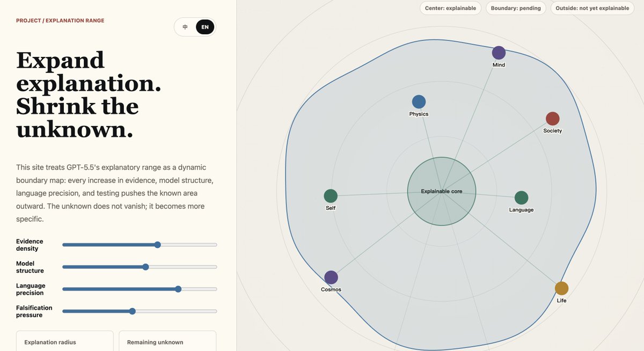This screenshot has width=644, height=351.
Task: Click the 'Society' node label
Action: tap(552, 131)
